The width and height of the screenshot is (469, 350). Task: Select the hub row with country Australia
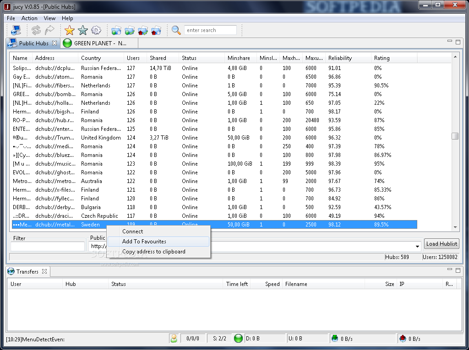(214, 181)
